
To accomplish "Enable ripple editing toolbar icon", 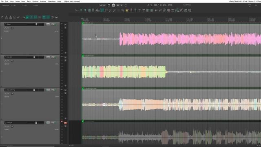I will point(40,17).
